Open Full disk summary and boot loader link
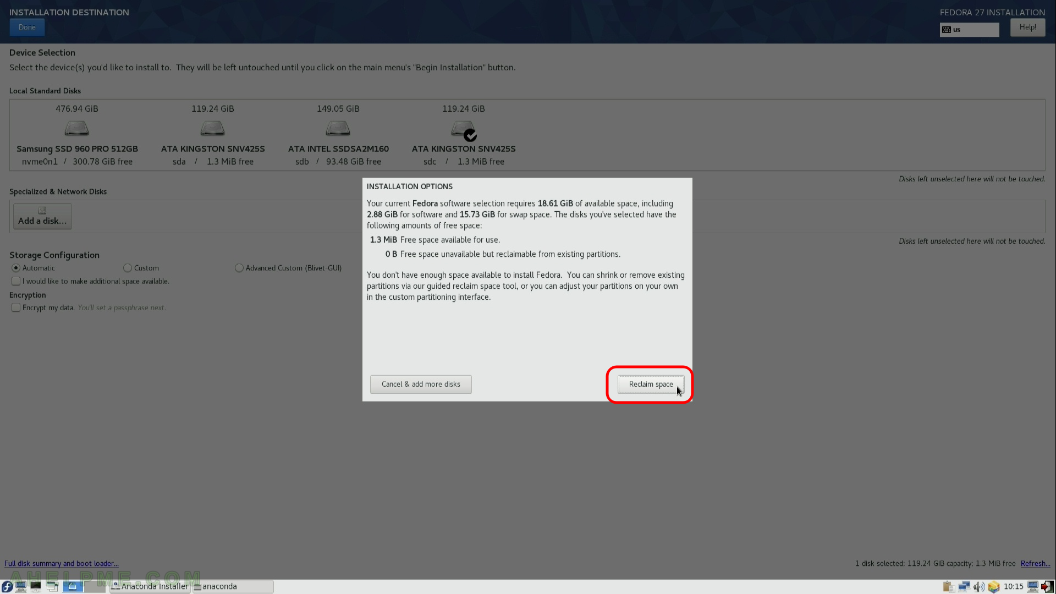Viewport: 1056px width, 594px height. (x=62, y=564)
